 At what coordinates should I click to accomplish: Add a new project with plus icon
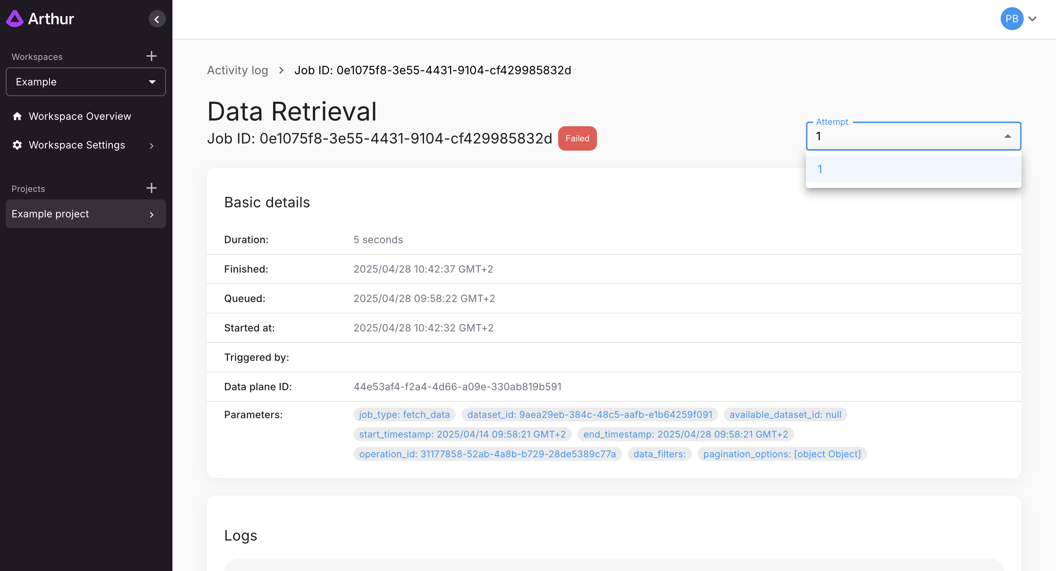[151, 188]
